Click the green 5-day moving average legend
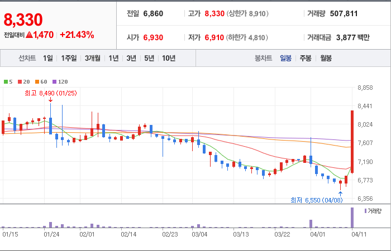This screenshot has height=251, width=391. point(8,81)
